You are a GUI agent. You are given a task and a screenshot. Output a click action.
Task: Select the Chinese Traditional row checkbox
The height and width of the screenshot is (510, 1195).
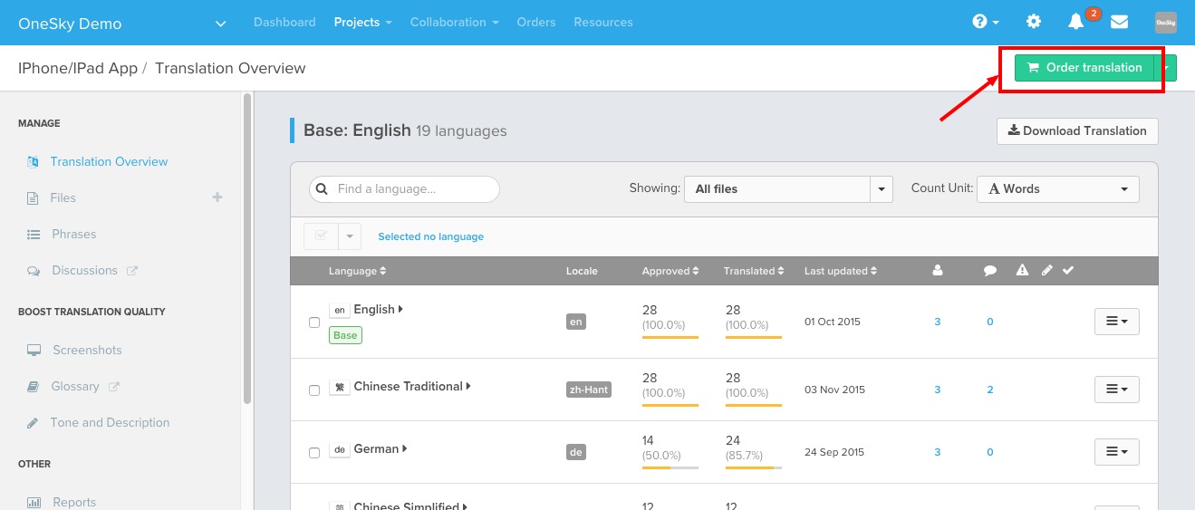pyautogui.click(x=314, y=390)
